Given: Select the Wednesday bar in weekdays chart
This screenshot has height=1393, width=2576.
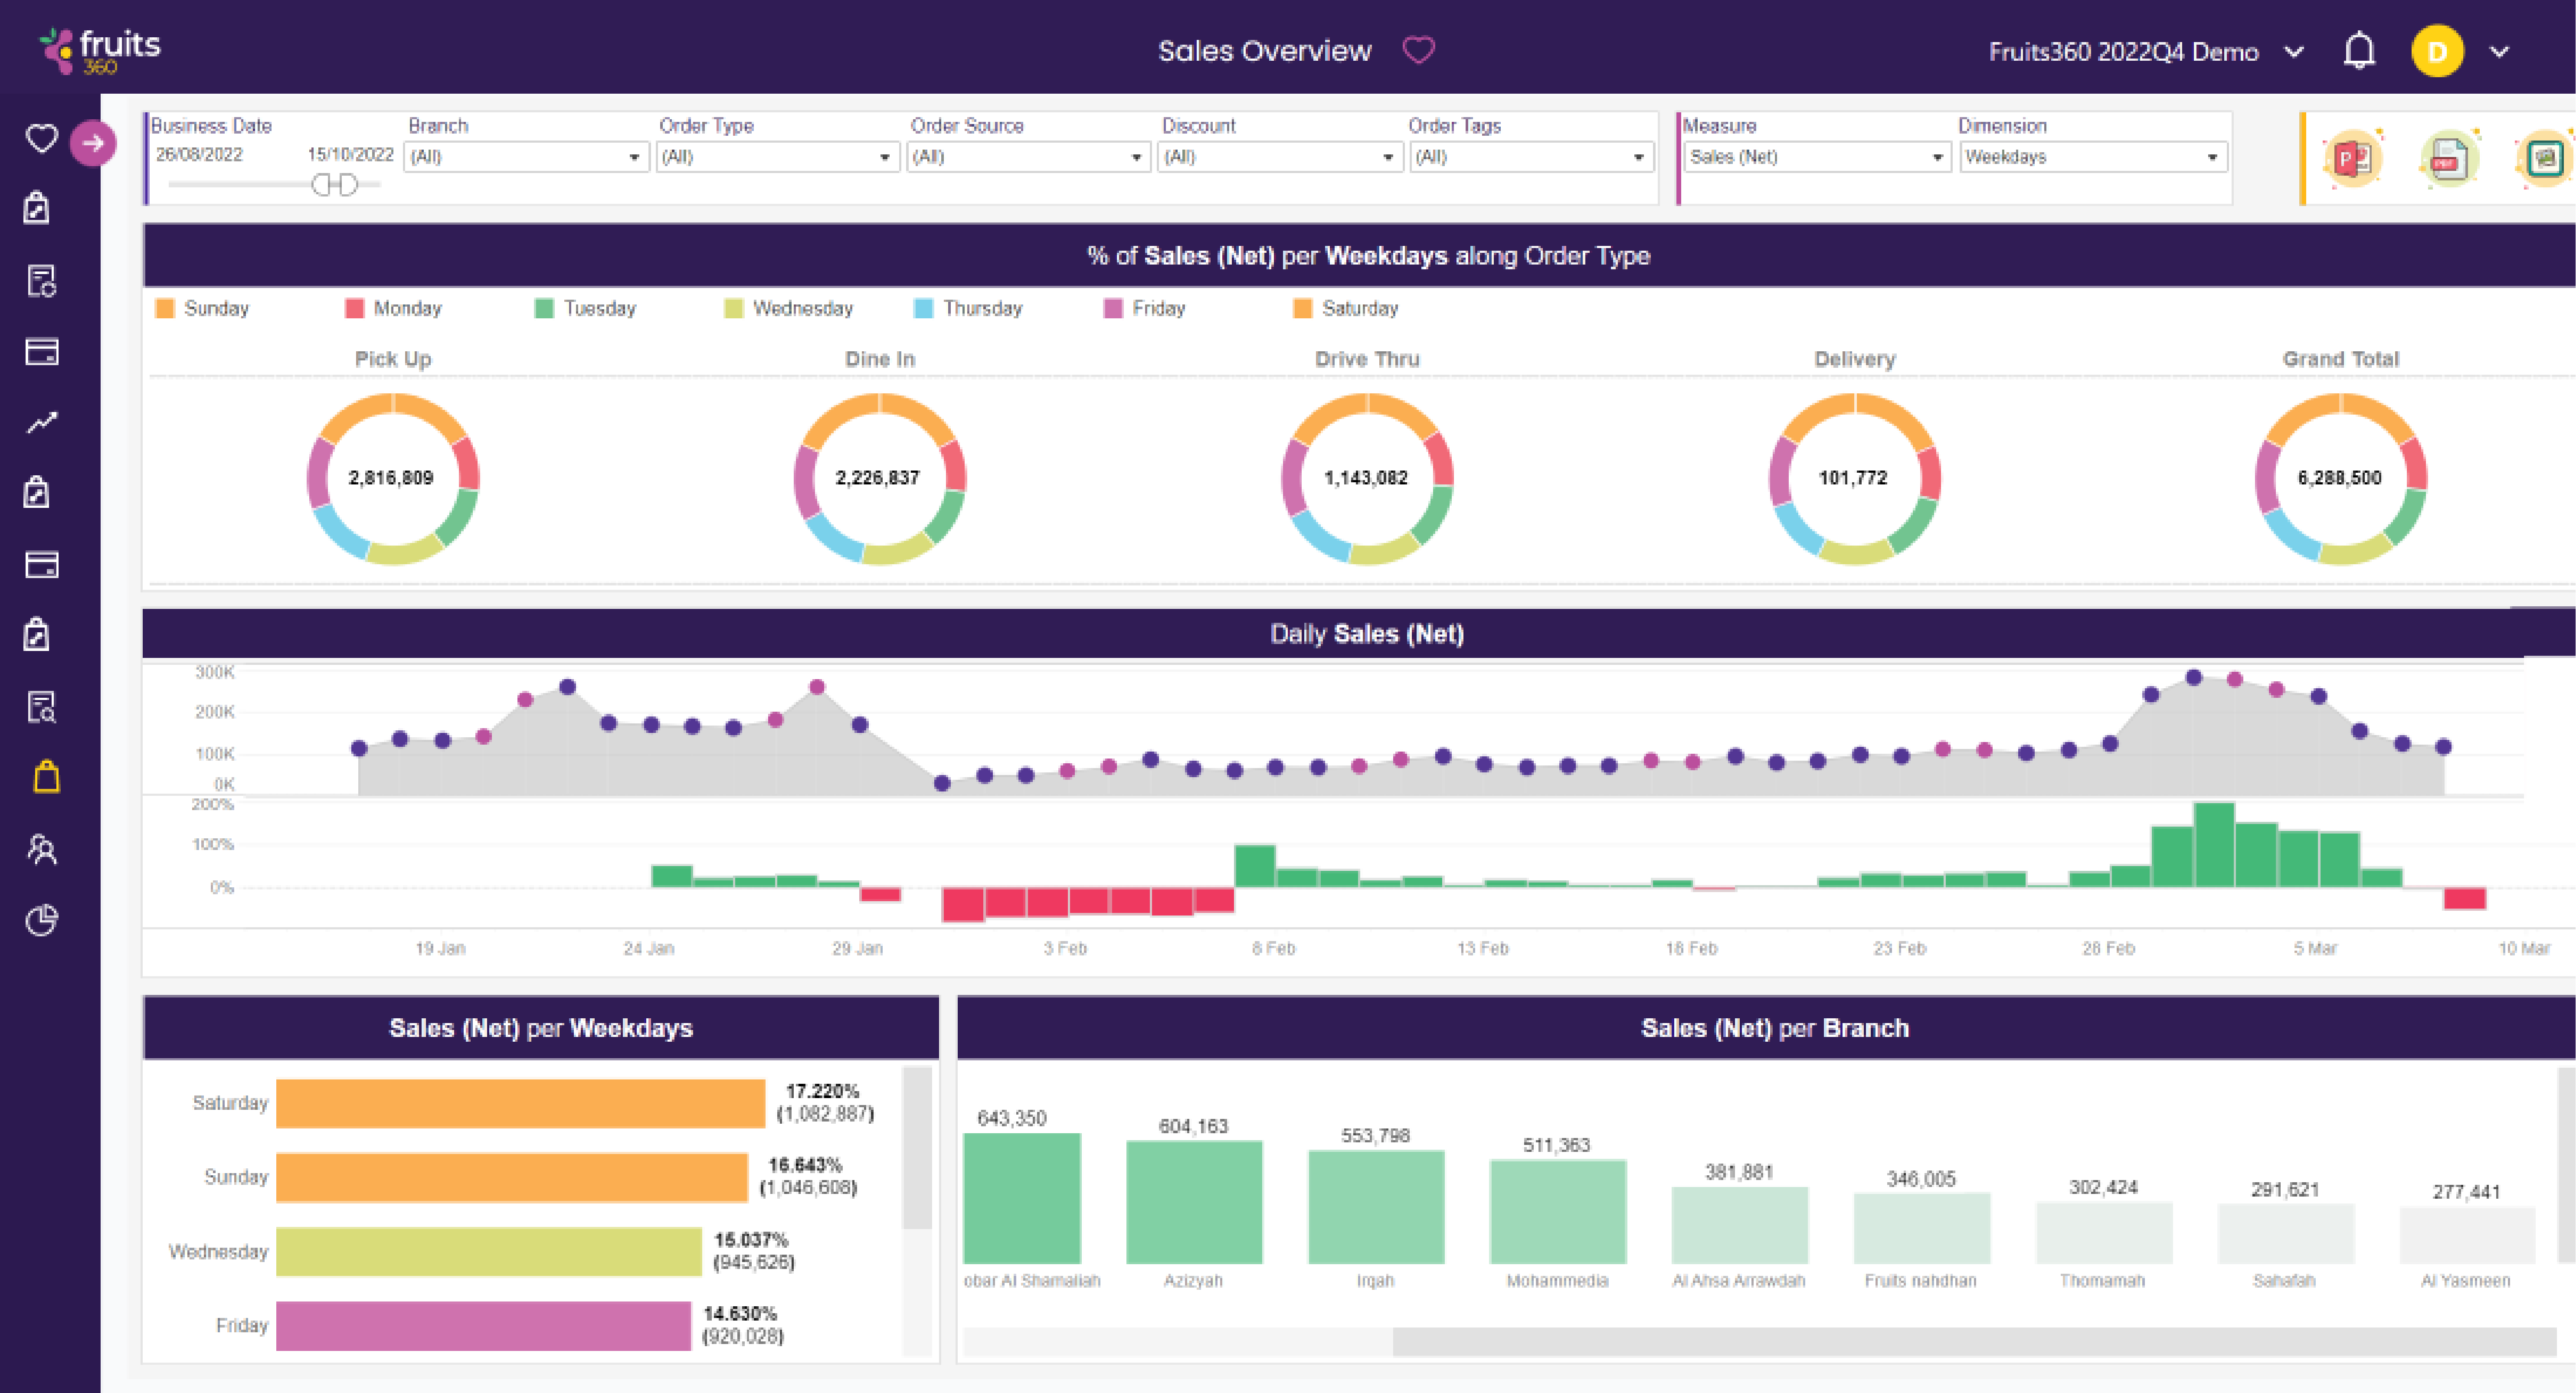Looking at the screenshot, I should (489, 1251).
